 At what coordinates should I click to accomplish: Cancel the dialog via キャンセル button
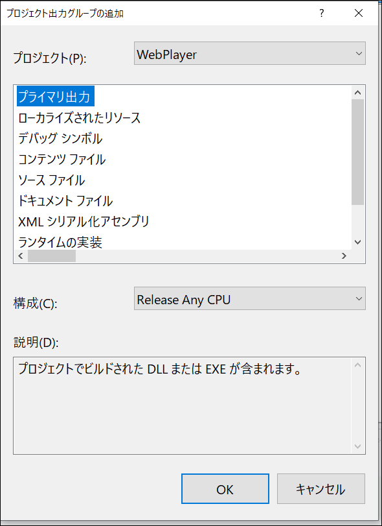pos(321,490)
